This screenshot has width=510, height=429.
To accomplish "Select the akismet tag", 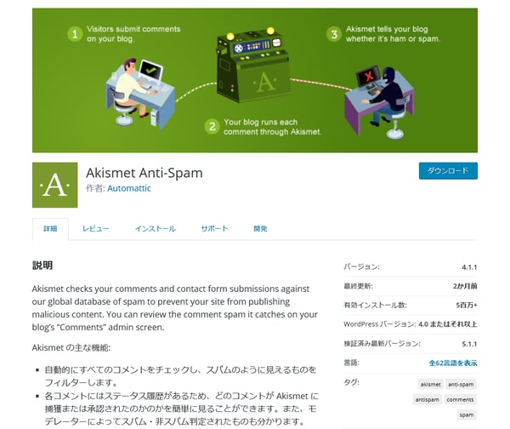I will [x=431, y=384].
